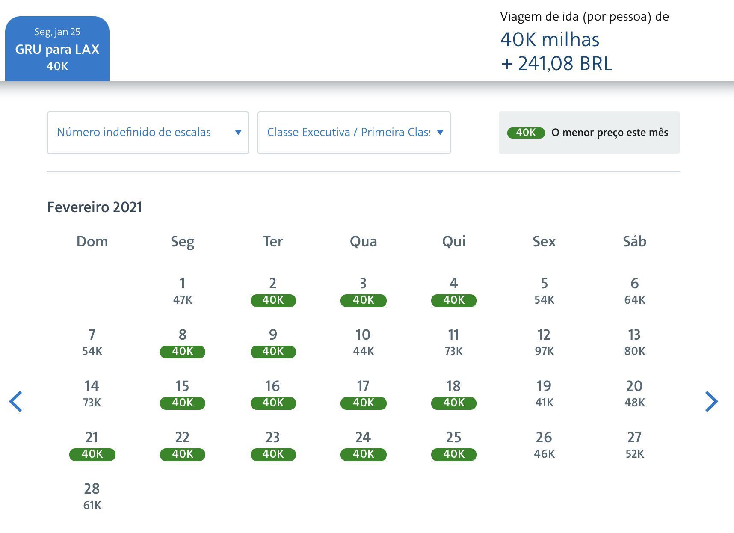Click the 'Ter' weekday header
Viewport: 734px width, 533px height.
coord(273,241)
